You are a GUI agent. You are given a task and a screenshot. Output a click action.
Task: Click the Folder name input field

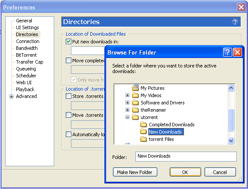pos(186,156)
